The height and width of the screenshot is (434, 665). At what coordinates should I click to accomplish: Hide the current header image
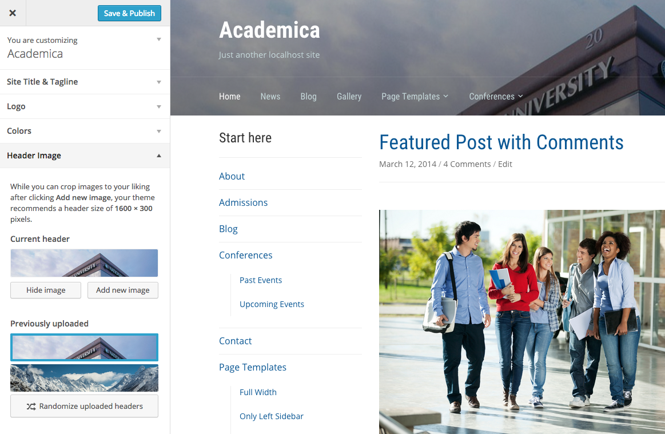click(x=46, y=290)
